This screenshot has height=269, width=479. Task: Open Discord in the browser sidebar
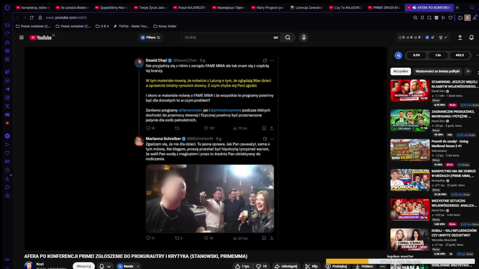click(x=7, y=115)
